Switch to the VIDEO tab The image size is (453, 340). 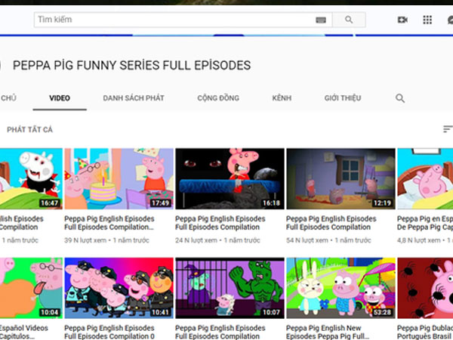click(60, 98)
